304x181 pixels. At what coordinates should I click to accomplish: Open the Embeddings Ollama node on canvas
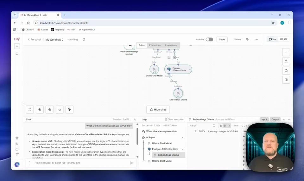(x=178, y=93)
